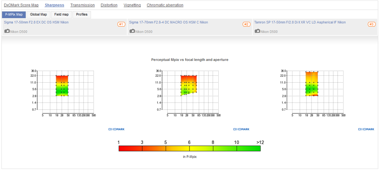The width and height of the screenshot is (379, 170).
Task: Click the 5-6 P-Mpix legend segment
Action: (178, 149)
